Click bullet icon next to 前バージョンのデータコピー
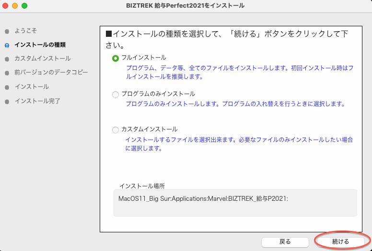 pyautogui.click(x=7, y=73)
